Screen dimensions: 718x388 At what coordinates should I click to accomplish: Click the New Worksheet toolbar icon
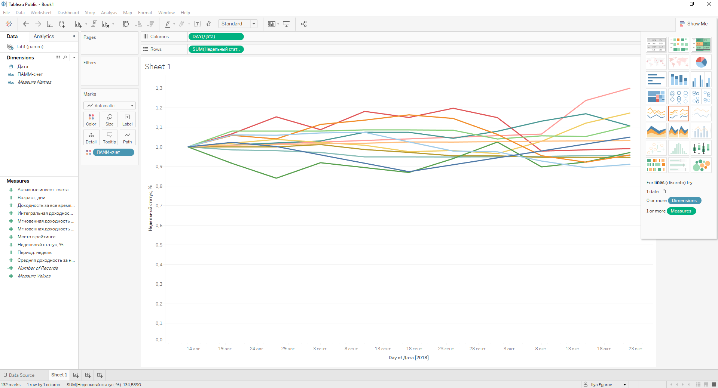78,24
